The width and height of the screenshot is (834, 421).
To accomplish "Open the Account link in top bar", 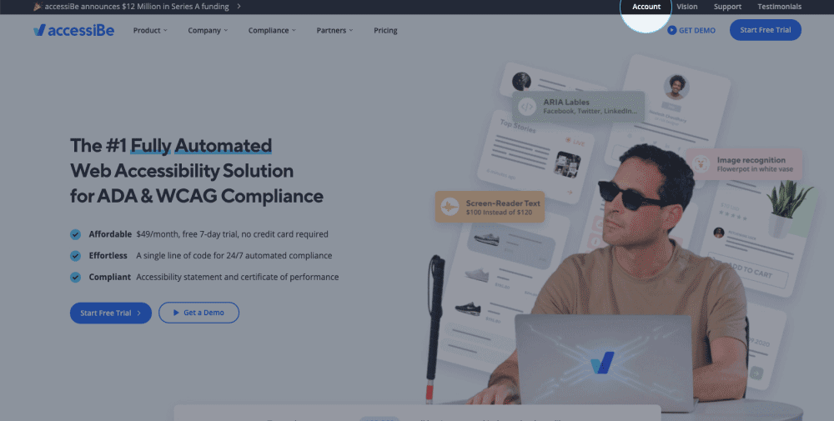I will pyautogui.click(x=646, y=7).
